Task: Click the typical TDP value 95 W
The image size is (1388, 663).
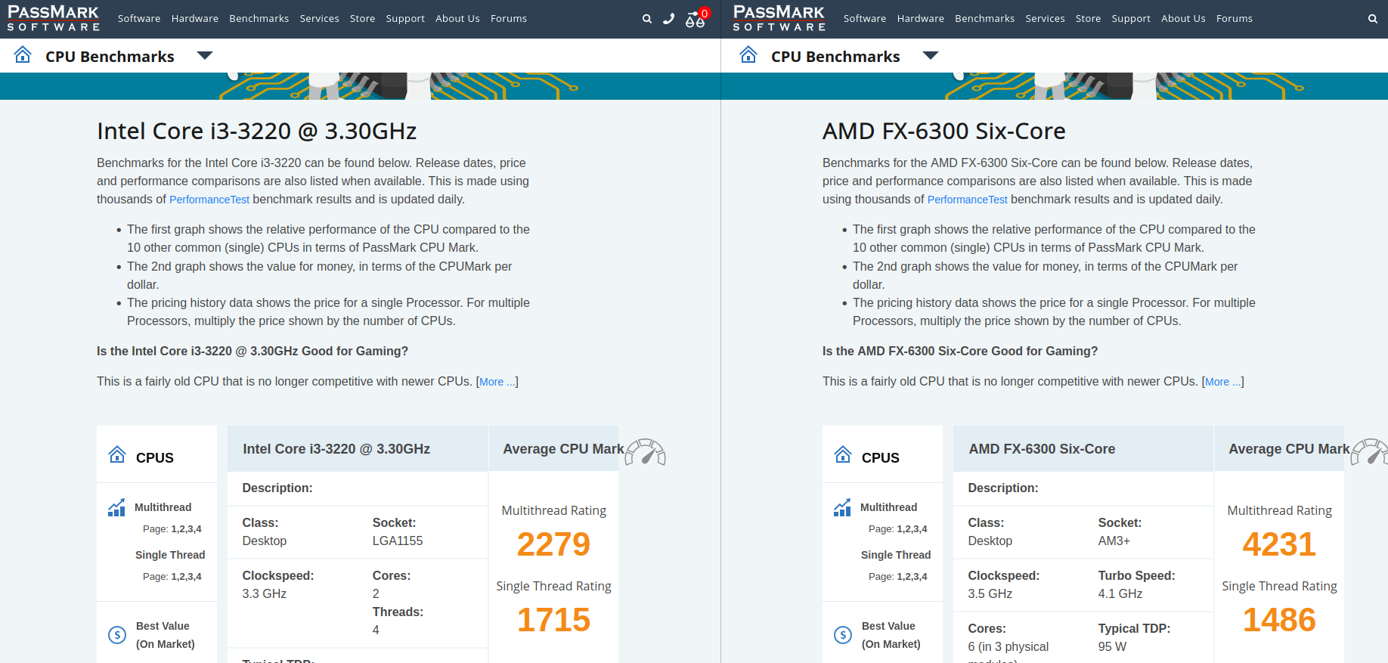Action: coord(1112,647)
